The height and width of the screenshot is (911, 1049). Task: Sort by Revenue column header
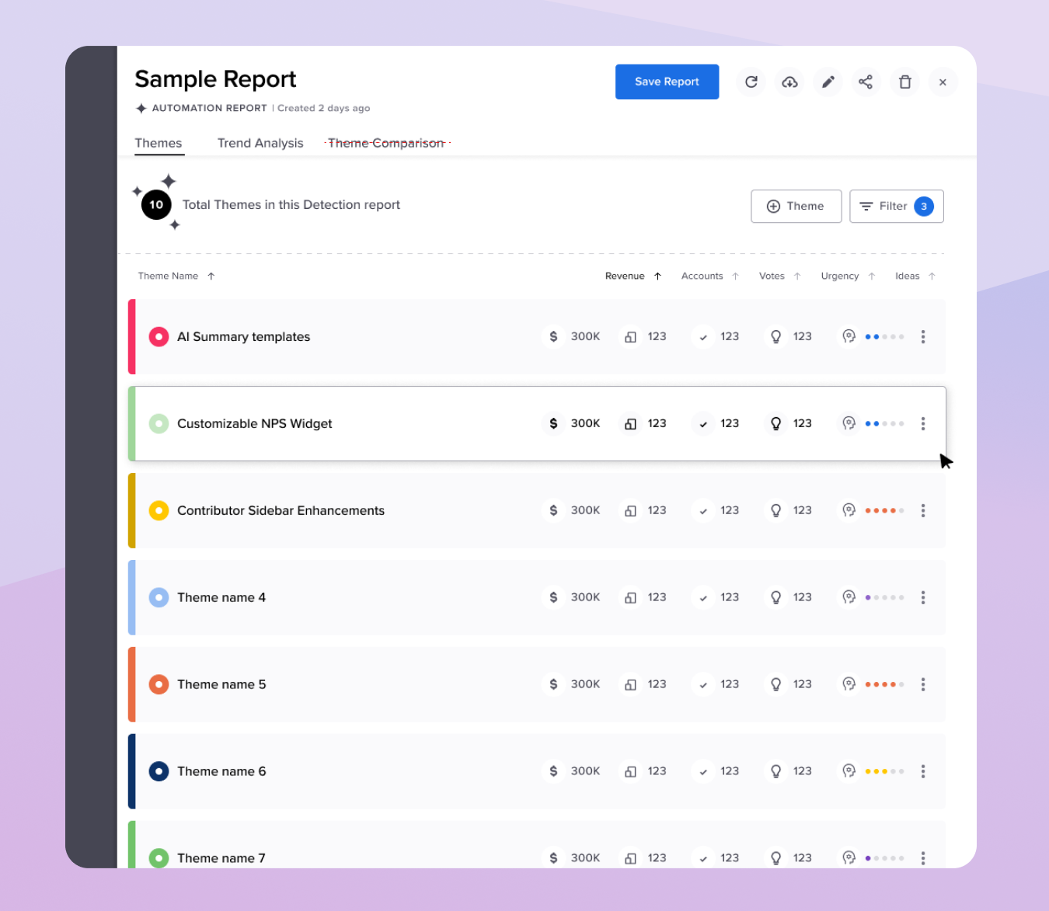(x=633, y=276)
